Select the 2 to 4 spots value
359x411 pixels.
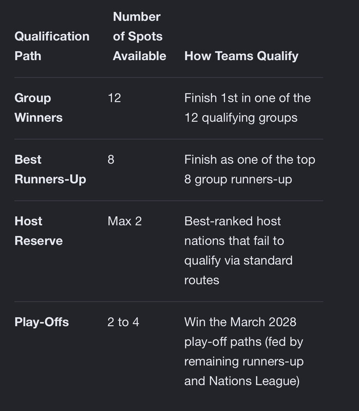point(123,322)
